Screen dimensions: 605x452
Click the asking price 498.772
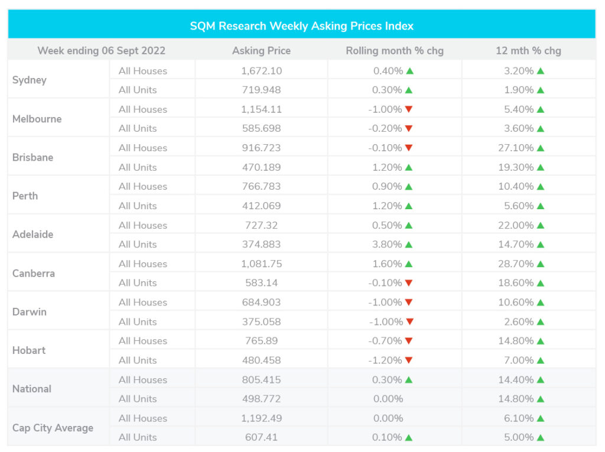(262, 399)
